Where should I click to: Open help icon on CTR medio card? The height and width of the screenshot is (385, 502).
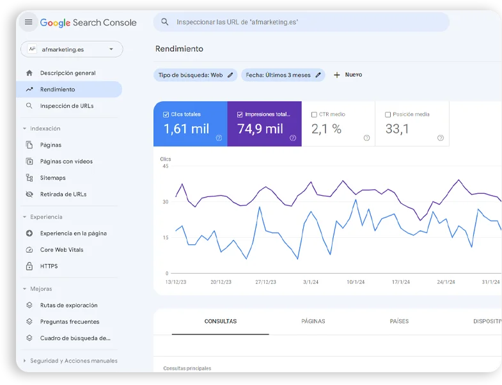click(x=366, y=138)
